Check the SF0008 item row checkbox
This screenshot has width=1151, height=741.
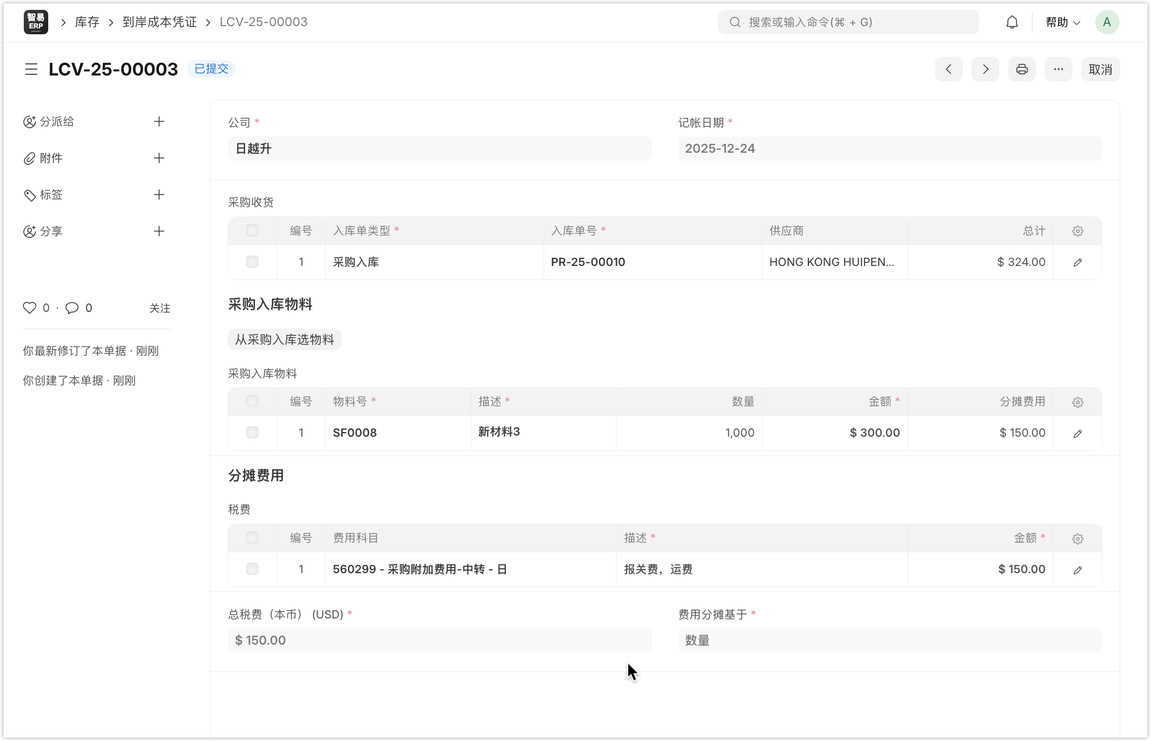coord(252,433)
